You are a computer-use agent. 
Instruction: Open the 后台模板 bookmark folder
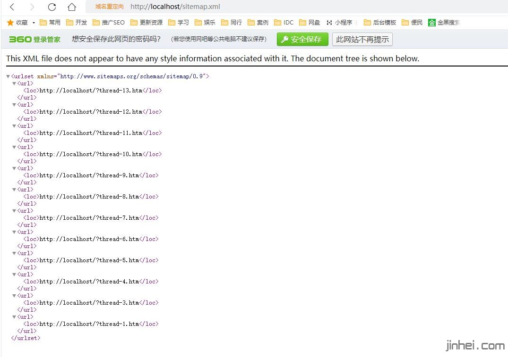379,23
